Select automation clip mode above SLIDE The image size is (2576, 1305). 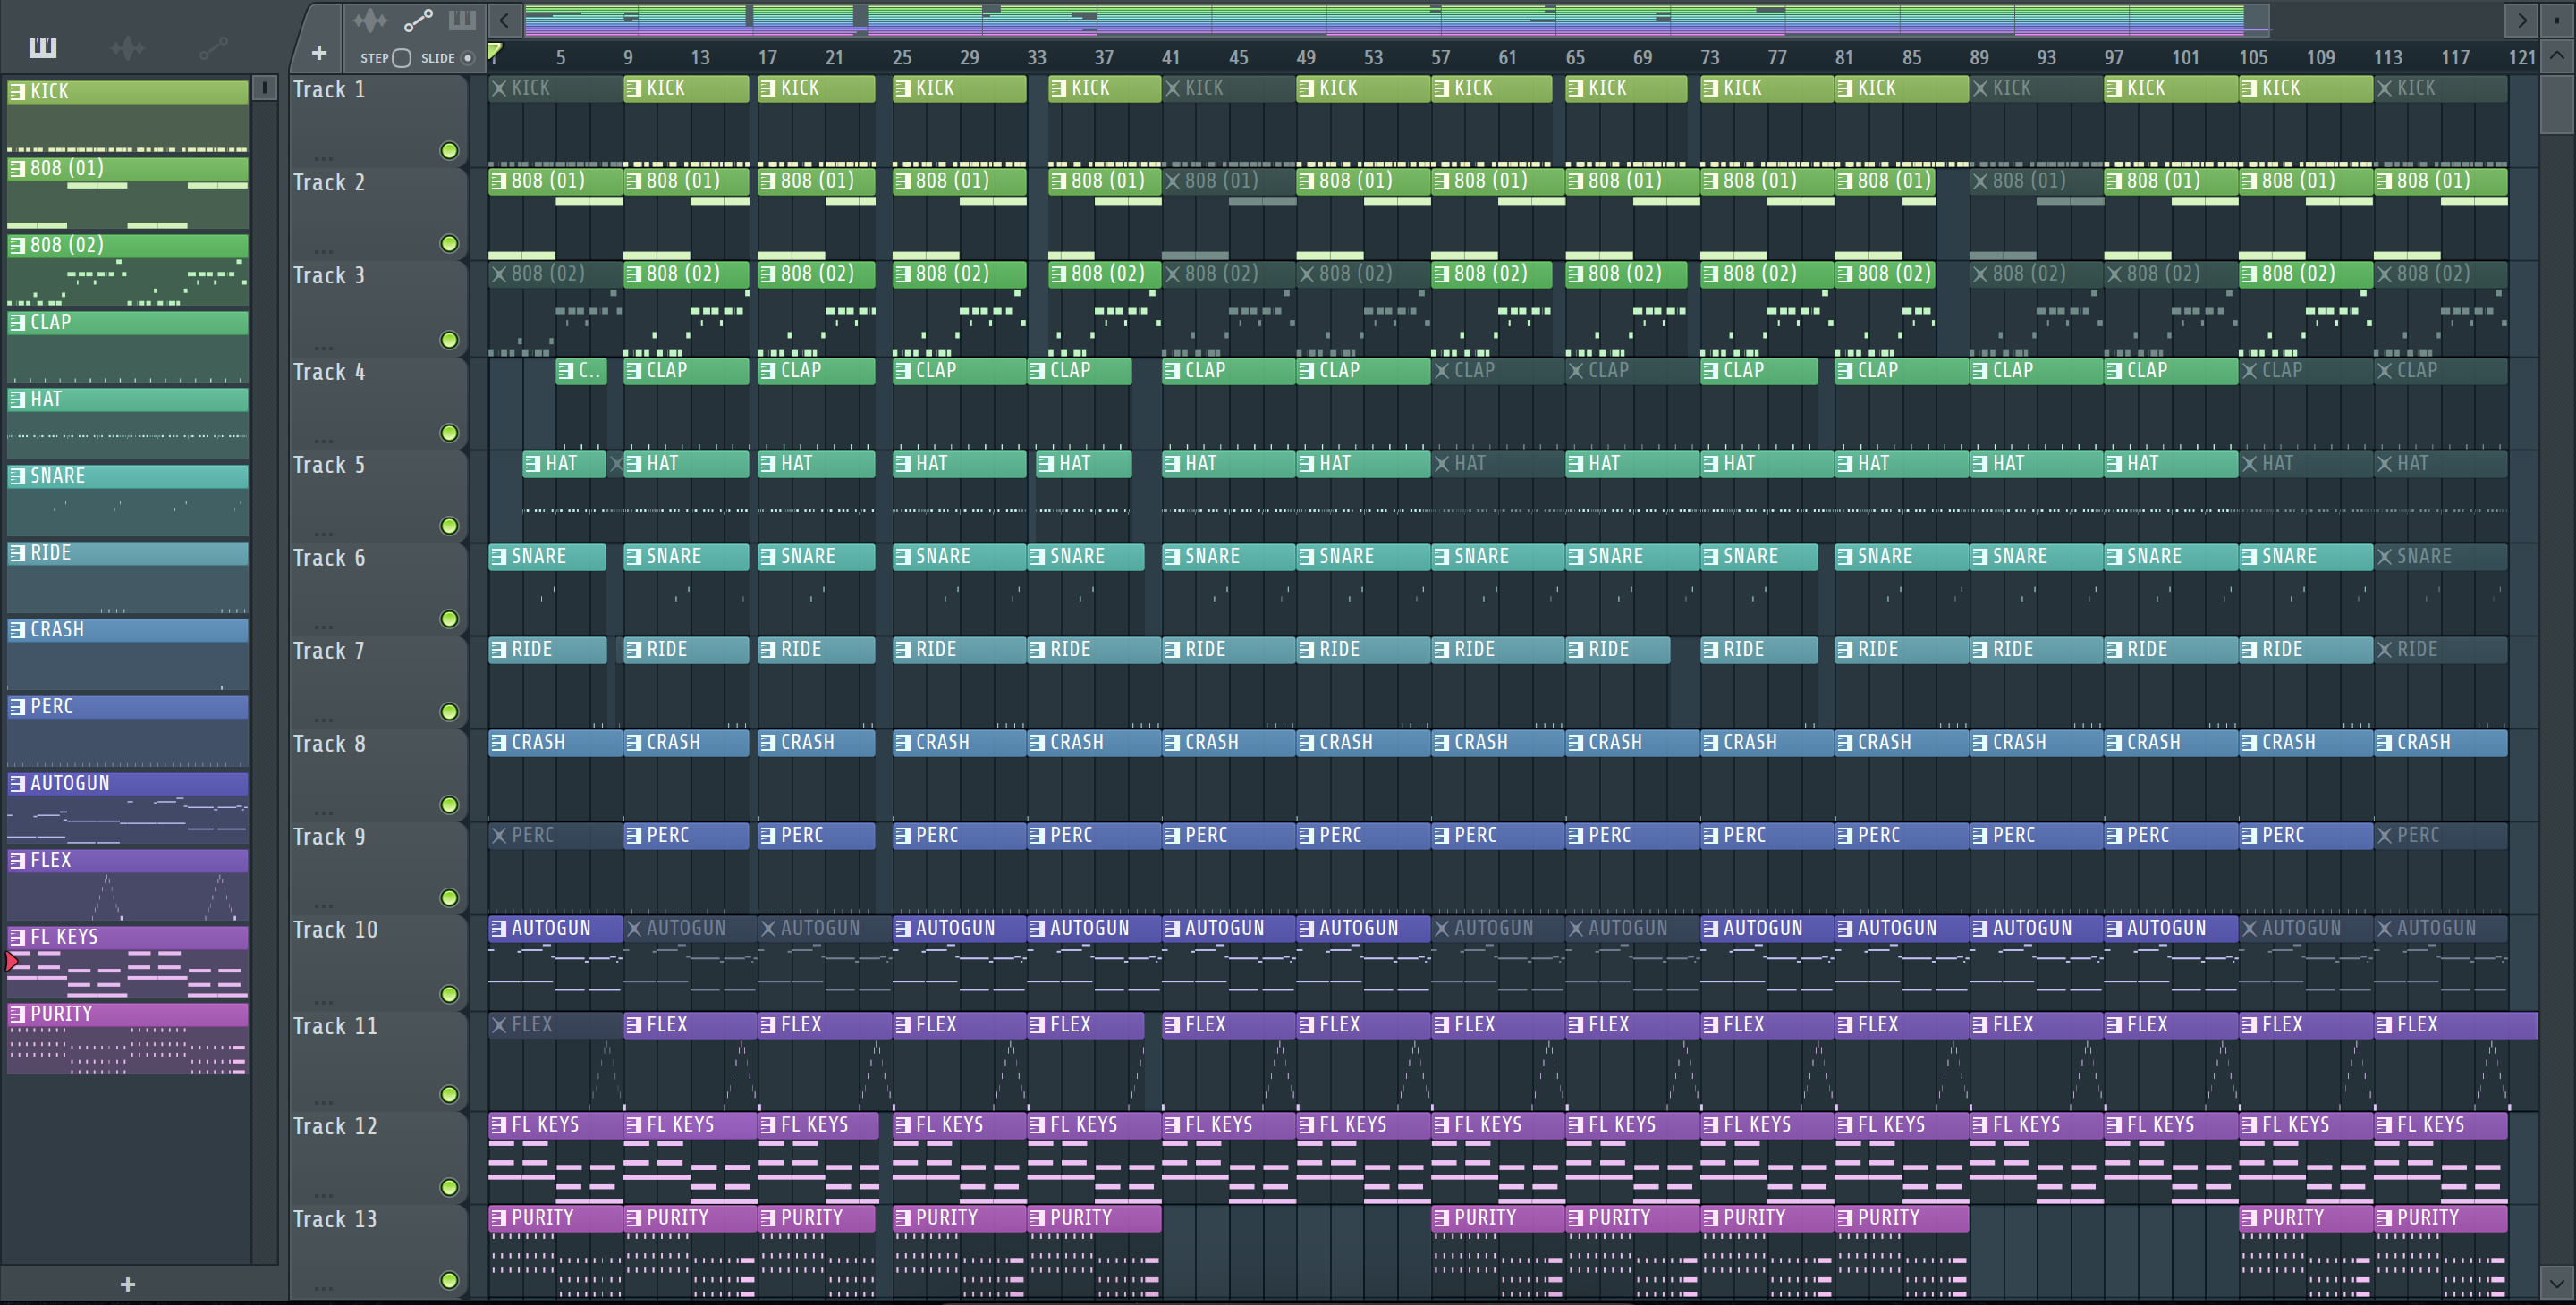(x=417, y=20)
